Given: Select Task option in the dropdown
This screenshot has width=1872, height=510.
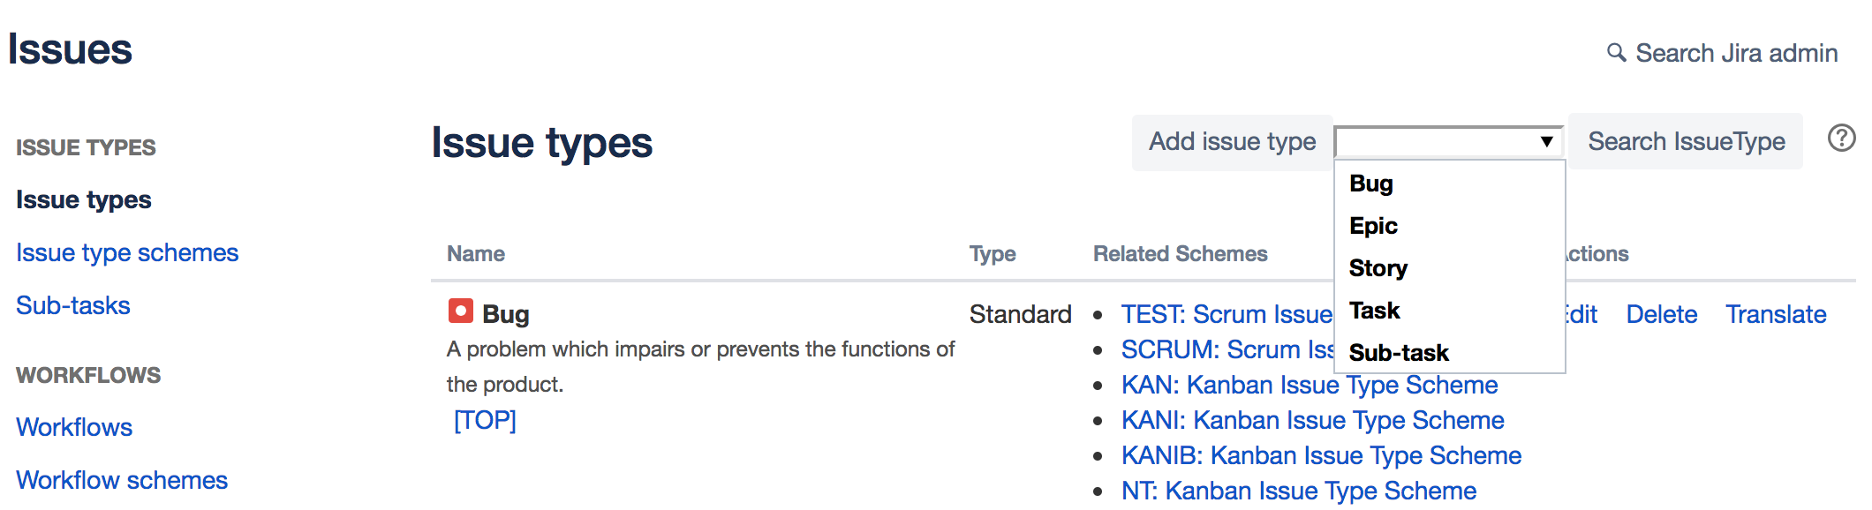Looking at the screenshot, I should (1375, 311).
